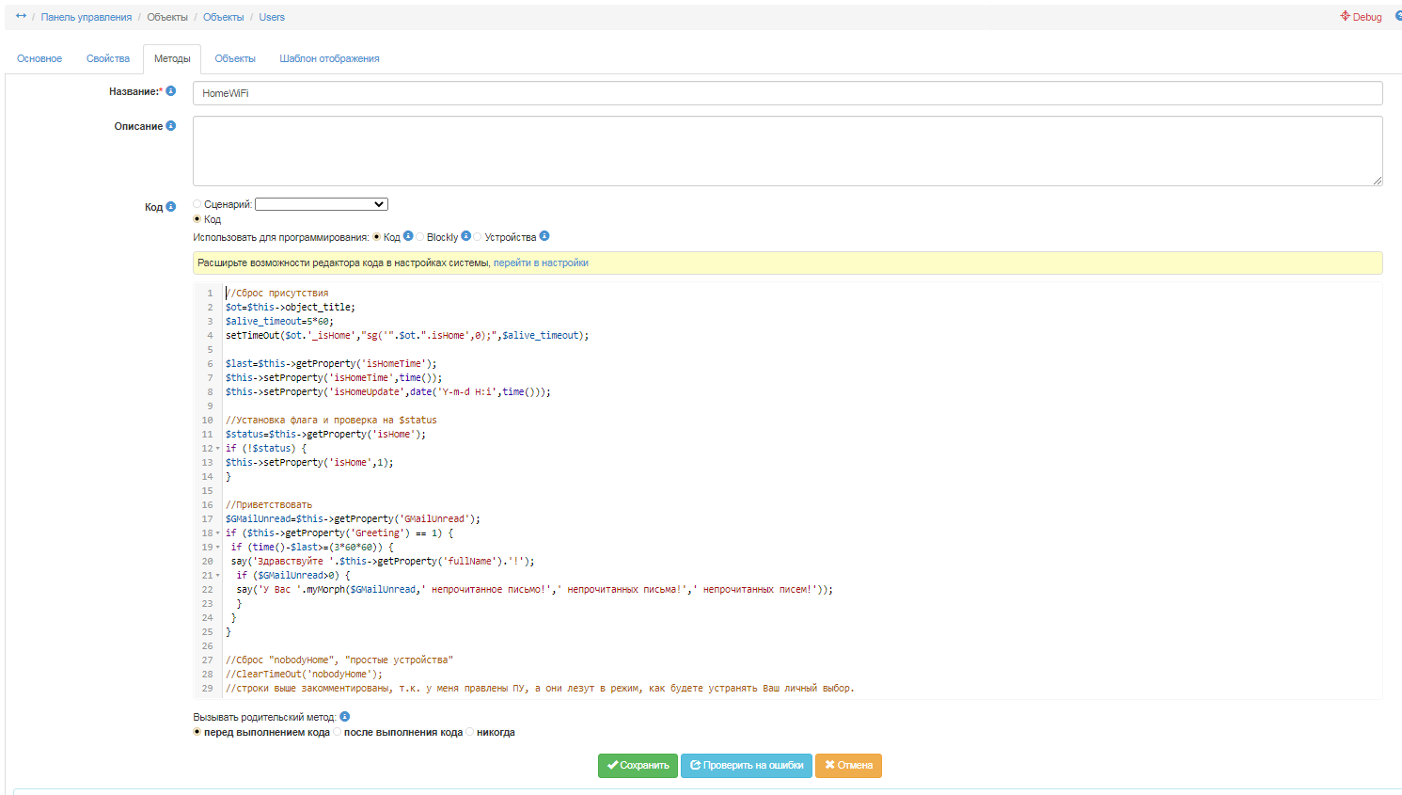Click the Название input field with HomeWiFi
The image size is (1402, 795).
click(x=787, y=93)
